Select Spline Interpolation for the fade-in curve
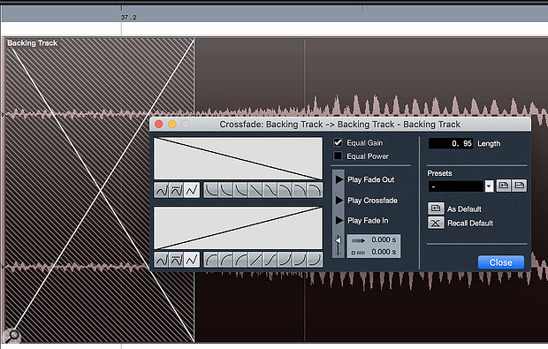The width and height of the screenshot is (548, 349). (162, 260)
